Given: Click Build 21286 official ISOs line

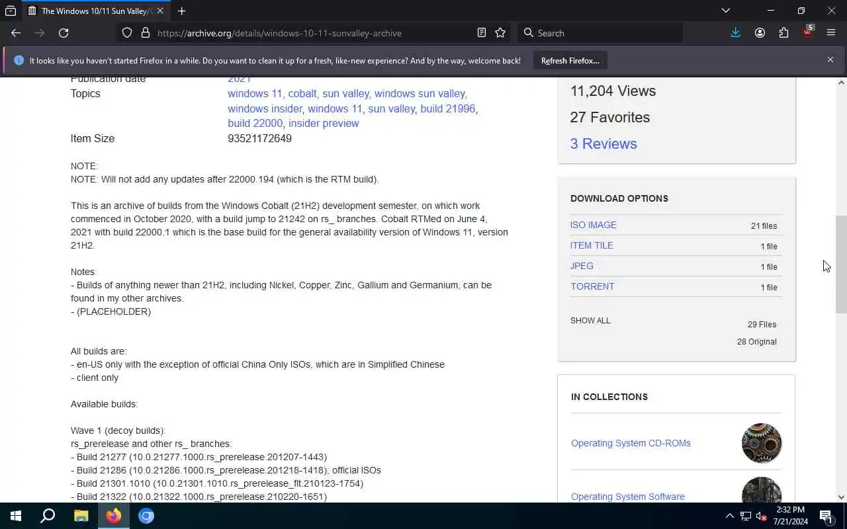Looking at the screenshot, I should (x=226, y=470).
